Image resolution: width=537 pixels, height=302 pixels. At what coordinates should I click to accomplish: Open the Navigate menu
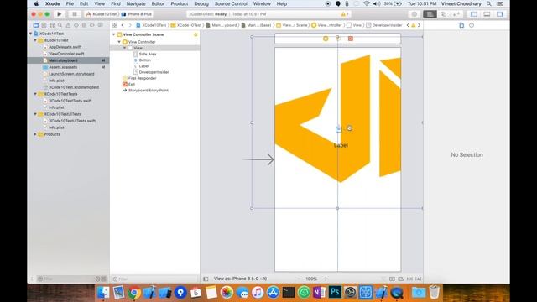click(136, 3)
